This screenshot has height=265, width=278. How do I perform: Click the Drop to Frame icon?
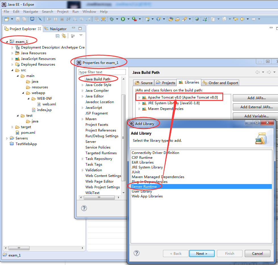click(x=97, y=19)
